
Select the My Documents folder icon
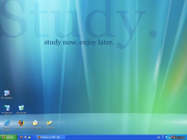click(35, 125)
